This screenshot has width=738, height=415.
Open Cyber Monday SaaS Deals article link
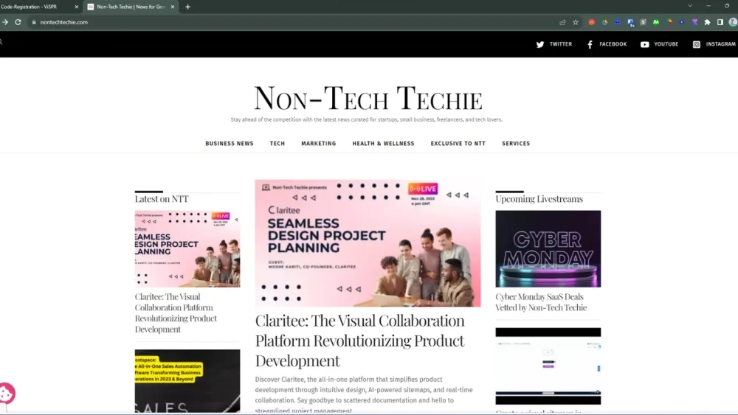pos(541,301)
